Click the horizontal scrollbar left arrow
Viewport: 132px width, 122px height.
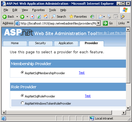click(4, 113)
